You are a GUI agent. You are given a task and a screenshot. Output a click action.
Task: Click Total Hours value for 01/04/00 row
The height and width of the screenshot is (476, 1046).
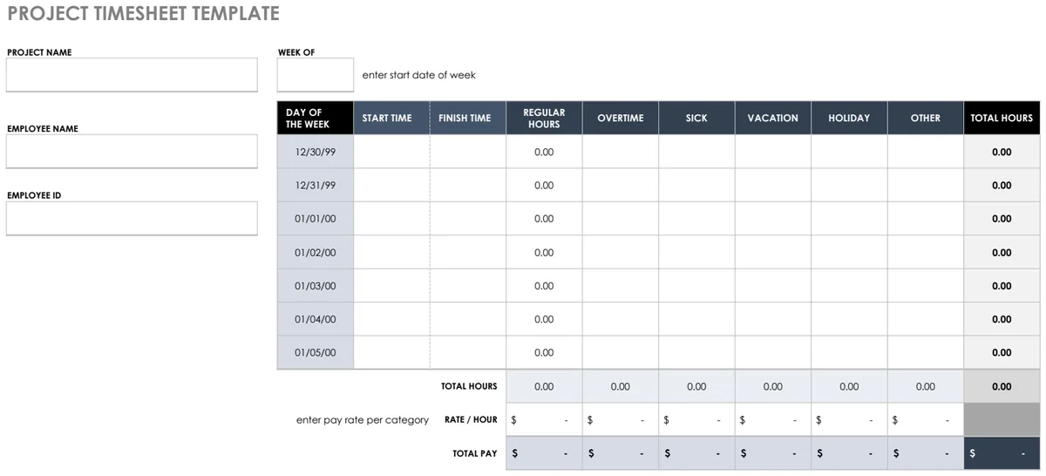coord(1002,319)
